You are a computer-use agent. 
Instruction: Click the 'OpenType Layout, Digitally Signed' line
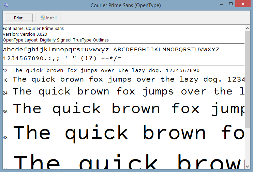[x=56, y=40]
